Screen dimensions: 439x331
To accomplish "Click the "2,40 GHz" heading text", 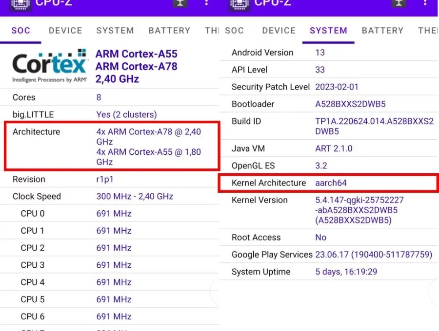I will click(x=117, y=79).
